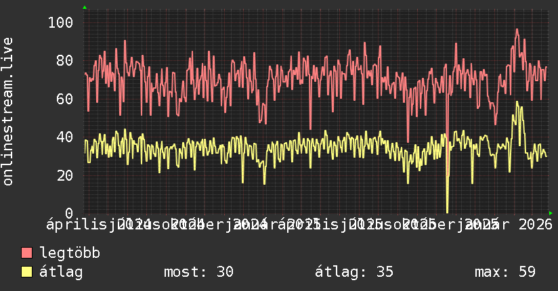
Task: Click the 2026 label on the x-axis
Action: 535,225
